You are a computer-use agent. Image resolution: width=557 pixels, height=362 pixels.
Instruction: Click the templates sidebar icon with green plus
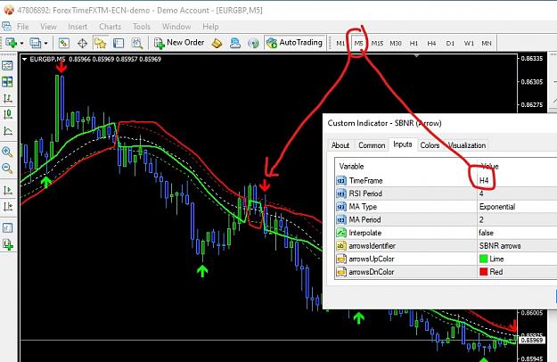tap(7, 244)
